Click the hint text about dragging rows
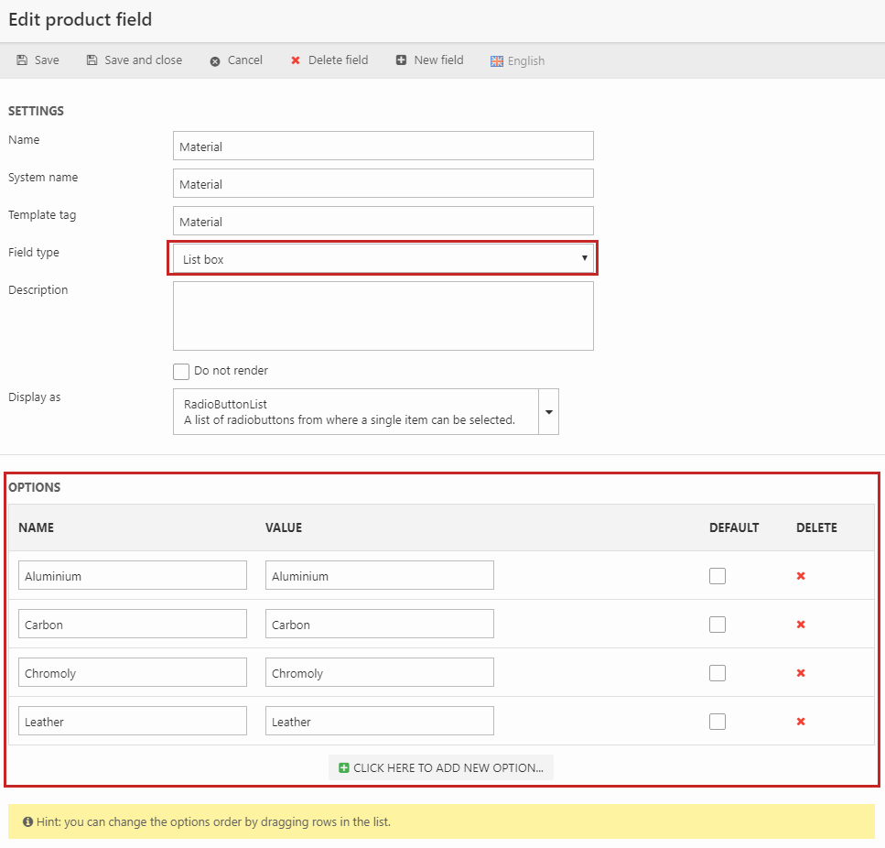885x848 pixels. coord(213,822)
